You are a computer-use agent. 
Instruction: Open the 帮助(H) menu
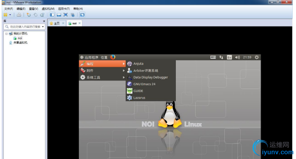tap(78, 9)
